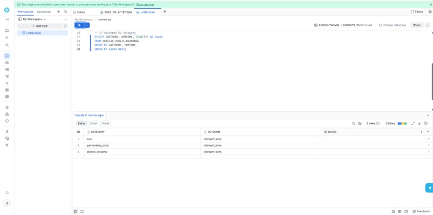
Task: Click the Add new button
Action: click(x=40, y=26)
